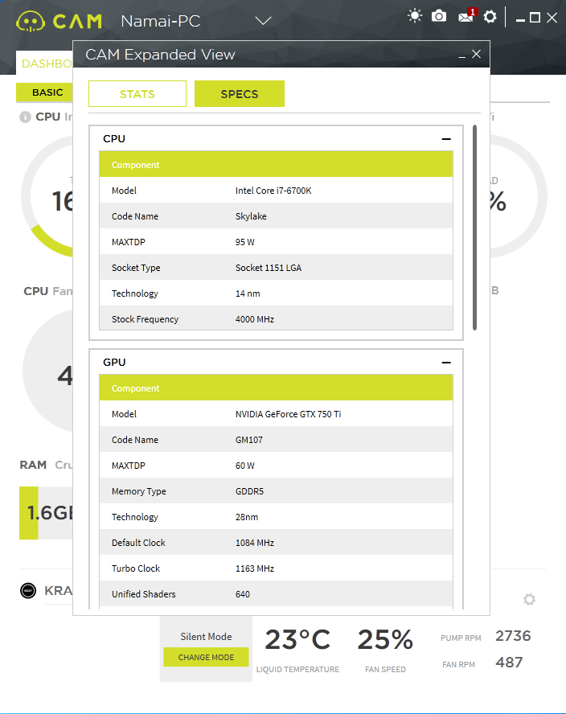Click the 'Socket Type' row label
The width and height of the screenshot is (566, 714).
[136, 268]
